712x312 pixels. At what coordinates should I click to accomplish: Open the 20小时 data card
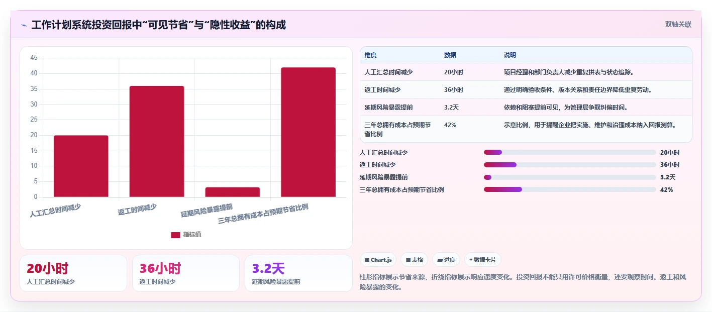click(x=73, y=273)
